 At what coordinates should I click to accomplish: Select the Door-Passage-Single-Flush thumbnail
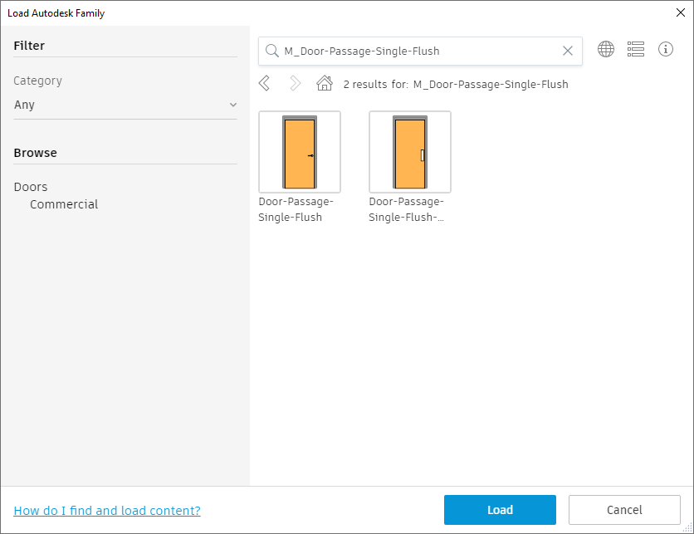click(300, 152)
